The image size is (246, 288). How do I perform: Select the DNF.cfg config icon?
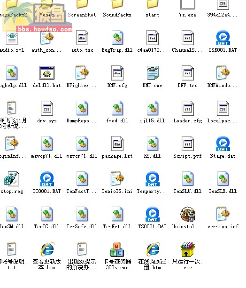tap(117, 73)
